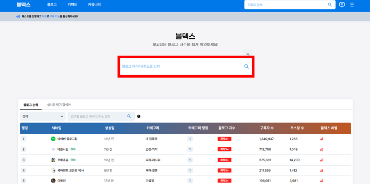The image size is (370, 184).
Task: Open the 바른사람 blog link
Action: click(x=63, y=149)
